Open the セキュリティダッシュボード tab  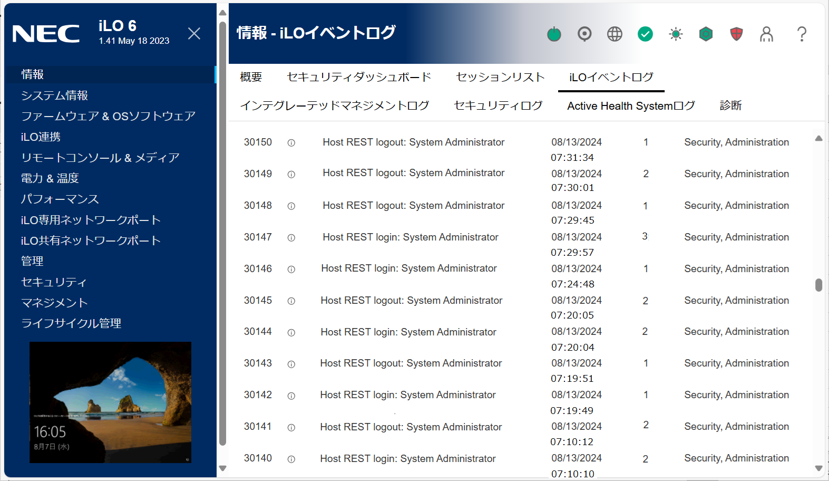click(359, 77)
